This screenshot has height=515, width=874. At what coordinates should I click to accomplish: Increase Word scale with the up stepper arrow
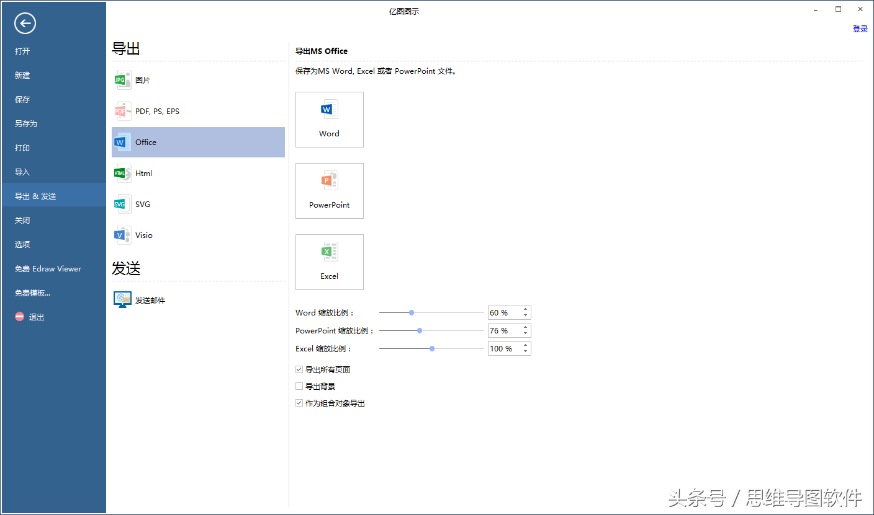point(525,310)
